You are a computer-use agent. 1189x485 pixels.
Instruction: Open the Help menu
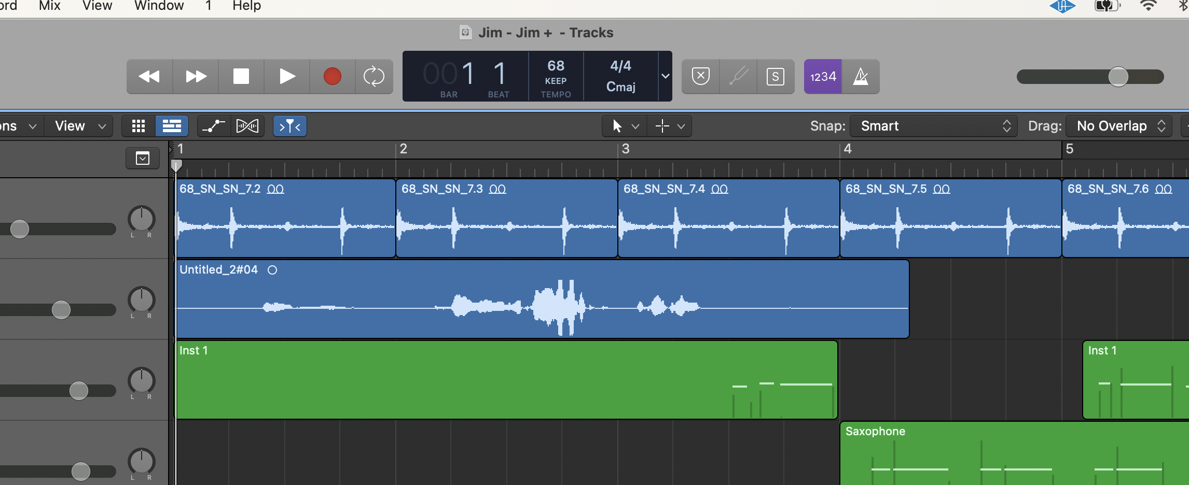(246, 6)
